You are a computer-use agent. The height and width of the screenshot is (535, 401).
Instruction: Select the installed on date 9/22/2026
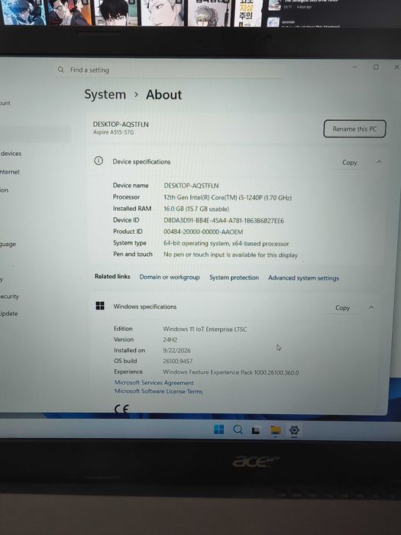[176, 350]
